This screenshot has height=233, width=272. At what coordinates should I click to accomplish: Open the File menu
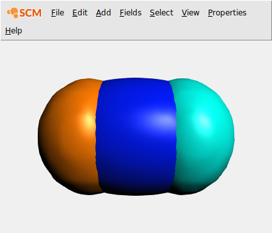coord(58,13)
